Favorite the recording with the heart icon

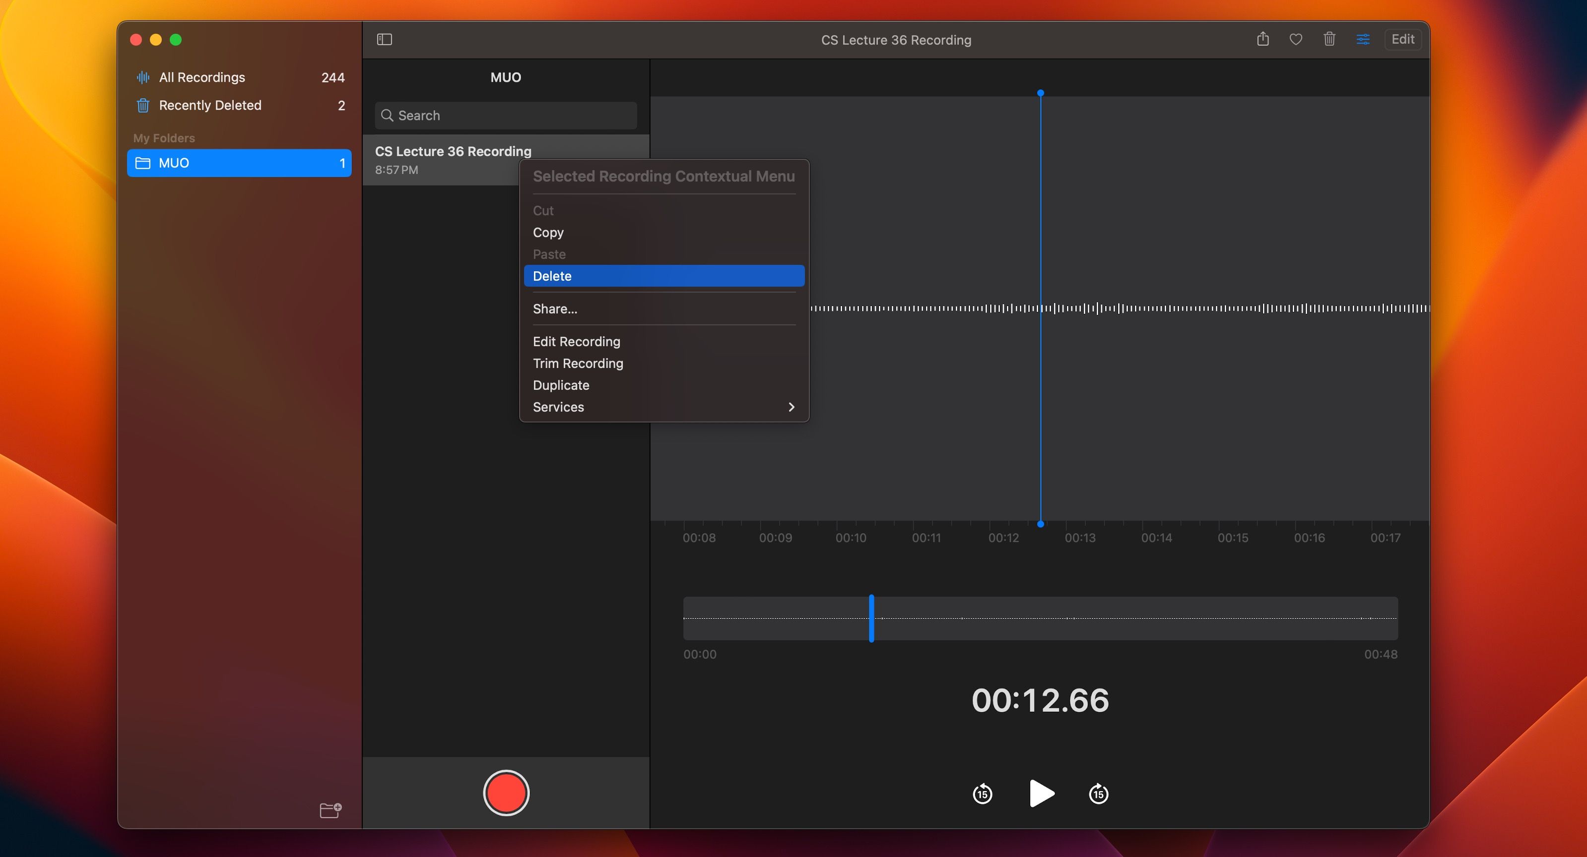click(x=1296, y=39)
